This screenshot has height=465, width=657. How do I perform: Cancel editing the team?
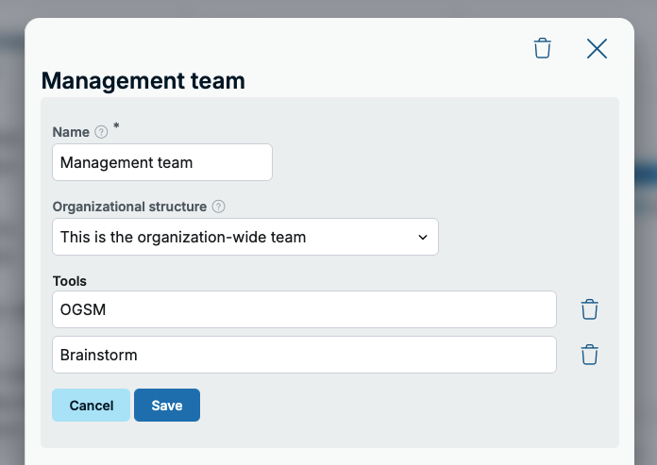coord(91,406)
